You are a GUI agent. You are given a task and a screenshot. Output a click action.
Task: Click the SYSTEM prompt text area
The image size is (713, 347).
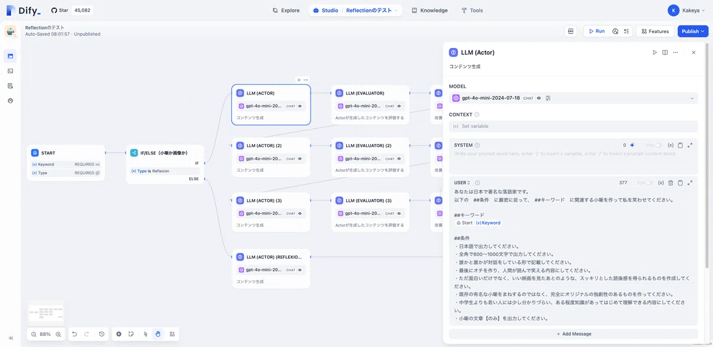click(574, 162)
